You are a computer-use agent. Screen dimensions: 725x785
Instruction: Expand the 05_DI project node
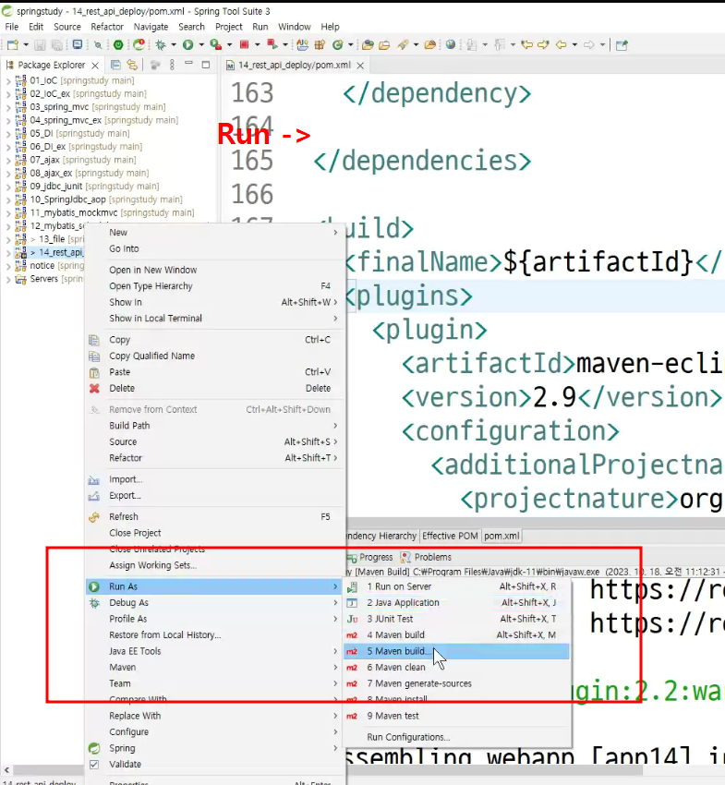8,134
